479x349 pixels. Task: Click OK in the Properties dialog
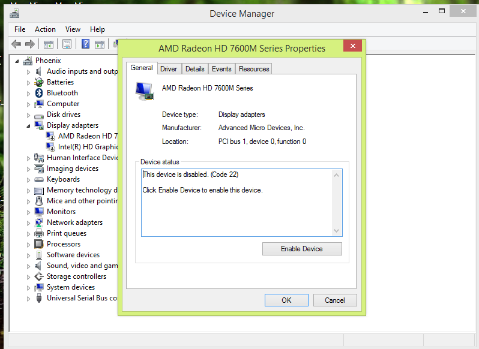(x=286, y=300)
